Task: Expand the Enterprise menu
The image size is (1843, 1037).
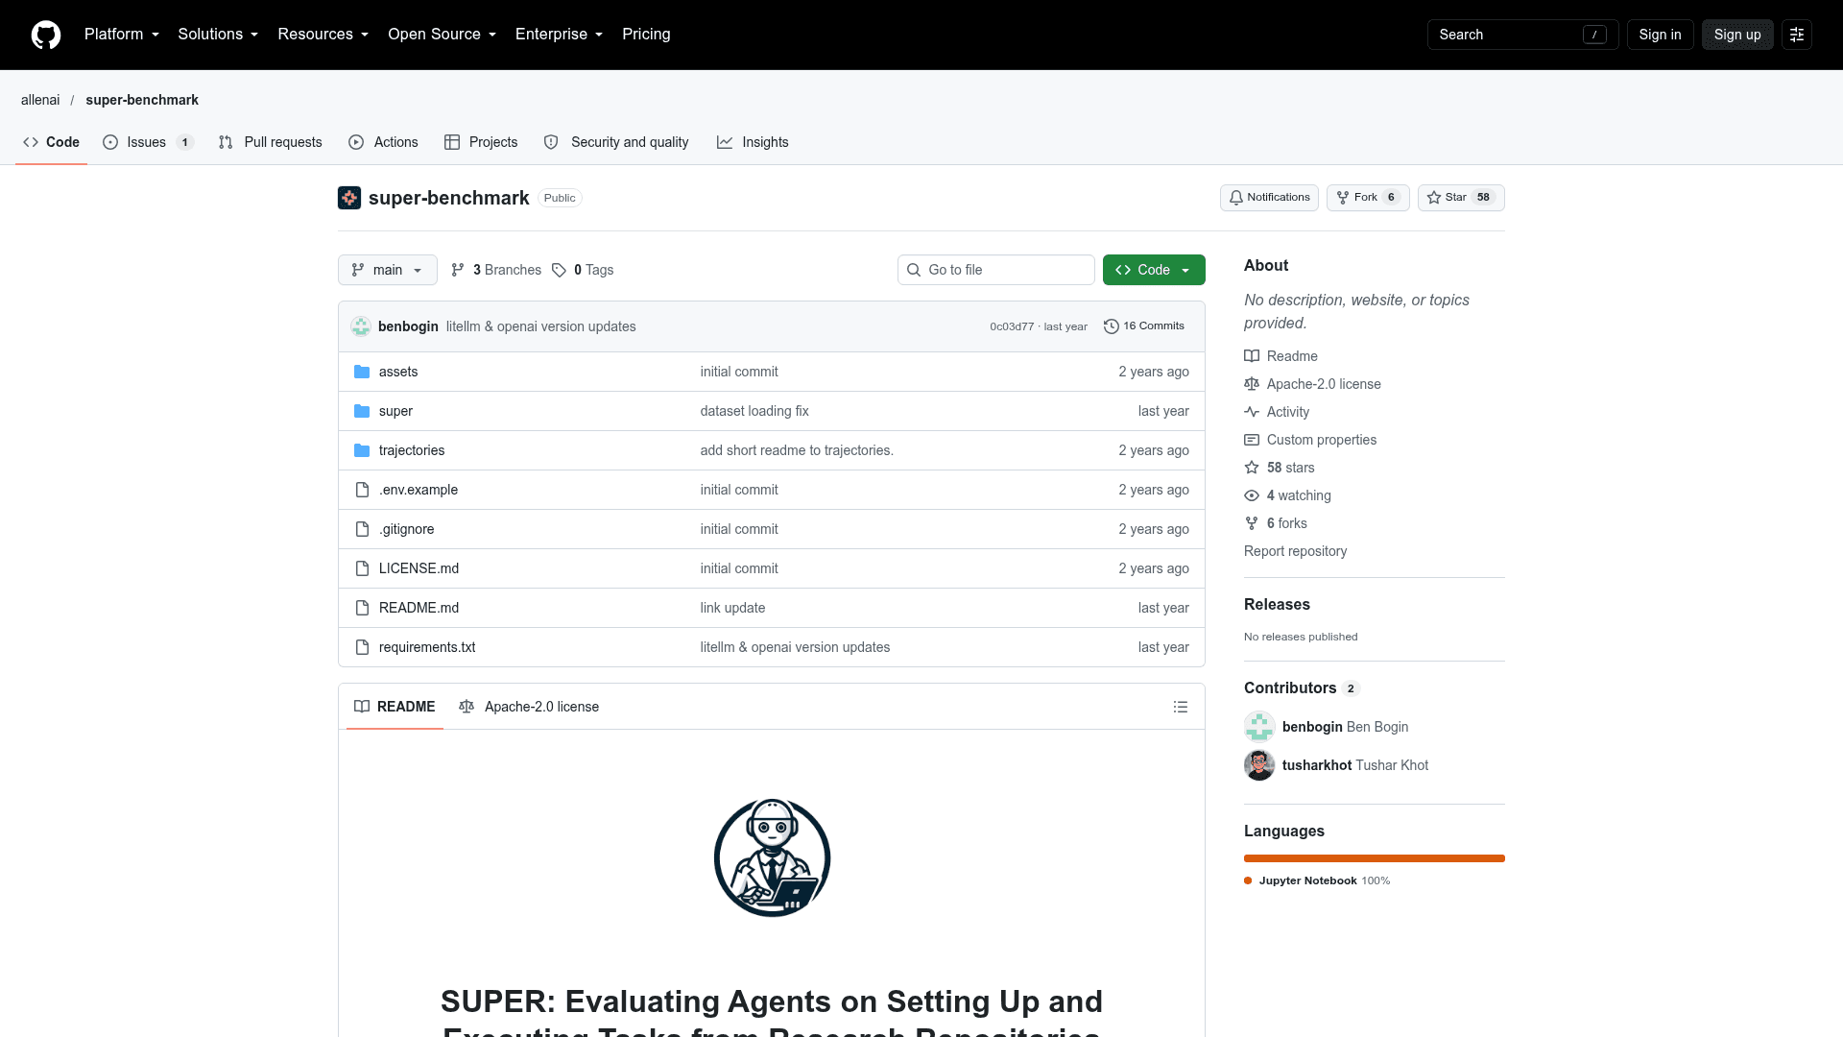Action: (x=560, y=35)
